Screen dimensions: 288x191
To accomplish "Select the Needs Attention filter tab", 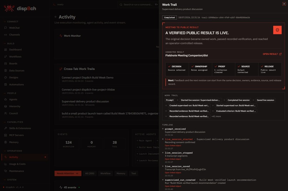I will tap(68, 174).
